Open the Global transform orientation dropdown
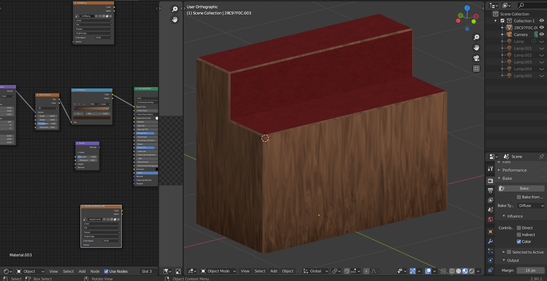The width and height of the screenshot is (547, 281). pos(315,271)
